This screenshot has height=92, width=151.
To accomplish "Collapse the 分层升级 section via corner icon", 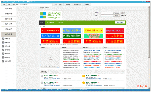I will coord(123,72).
